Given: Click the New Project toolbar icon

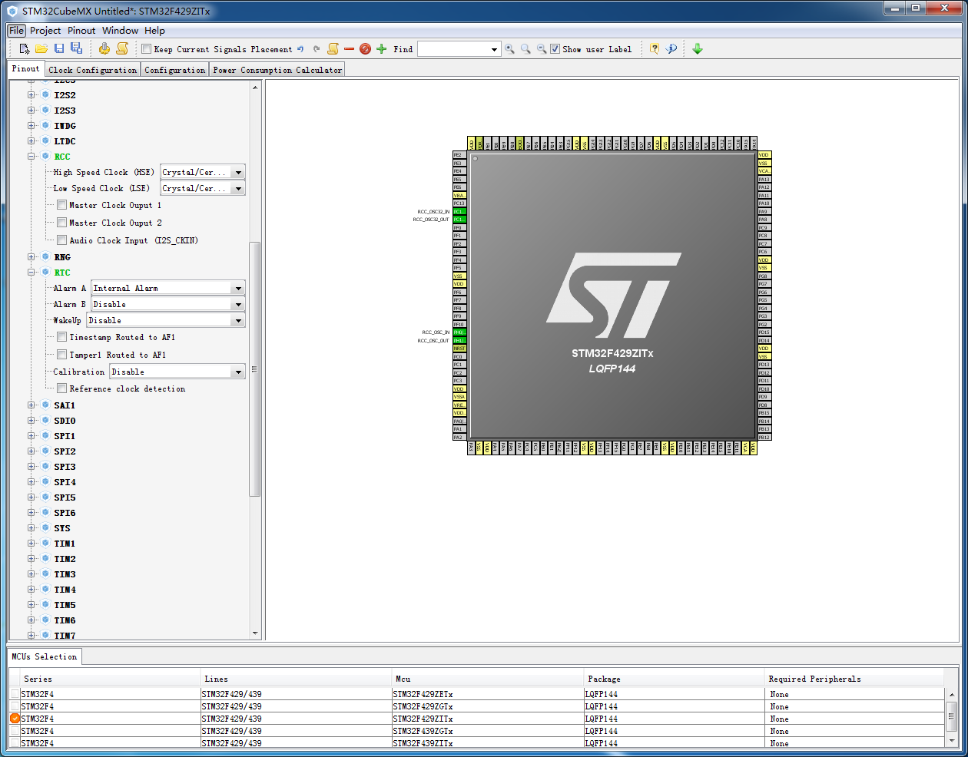Looking at the screenshot, I should click(25, 48).
